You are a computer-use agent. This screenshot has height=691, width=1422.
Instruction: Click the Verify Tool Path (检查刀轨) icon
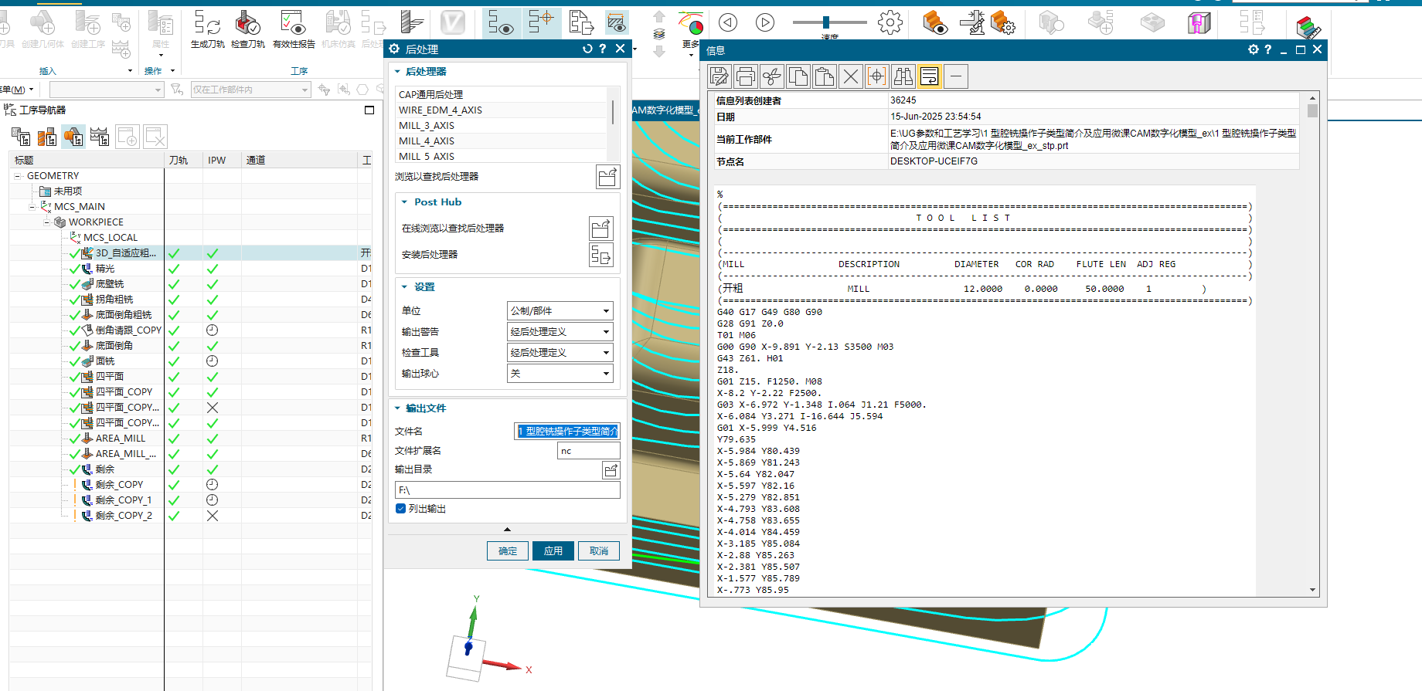point(247,25)
